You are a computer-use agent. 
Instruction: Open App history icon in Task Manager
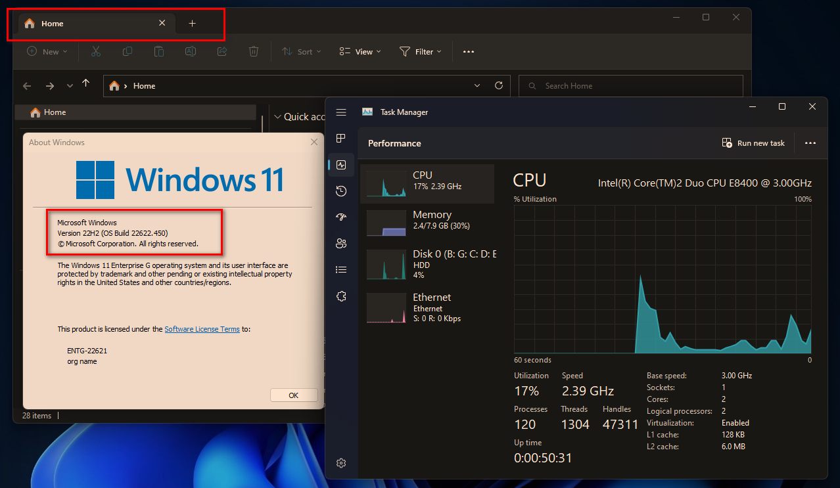click(341, 191)
